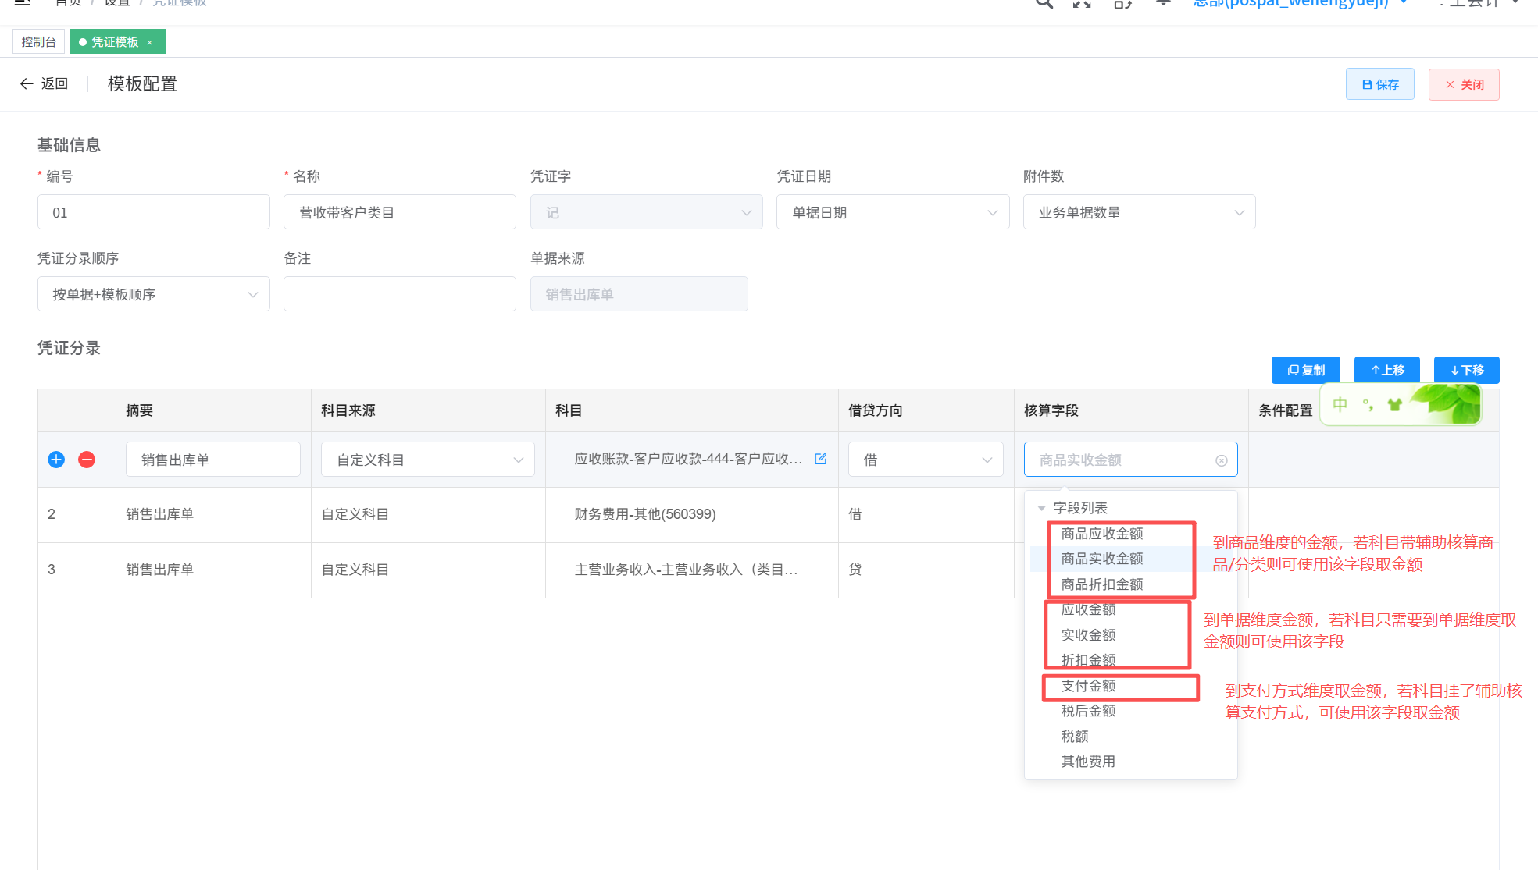Select 商品实收金额 from the field list
The image size is (1538, 870).
[x=1101, y=559]
